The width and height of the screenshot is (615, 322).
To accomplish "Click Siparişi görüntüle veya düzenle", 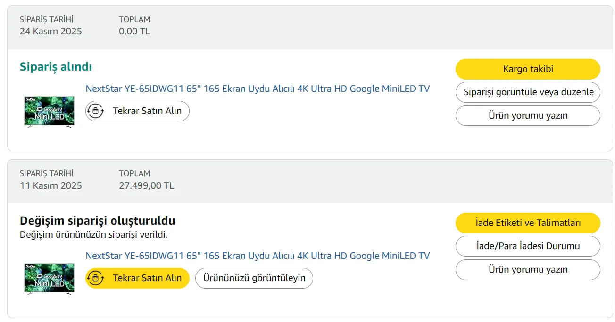I will (528, 92).
